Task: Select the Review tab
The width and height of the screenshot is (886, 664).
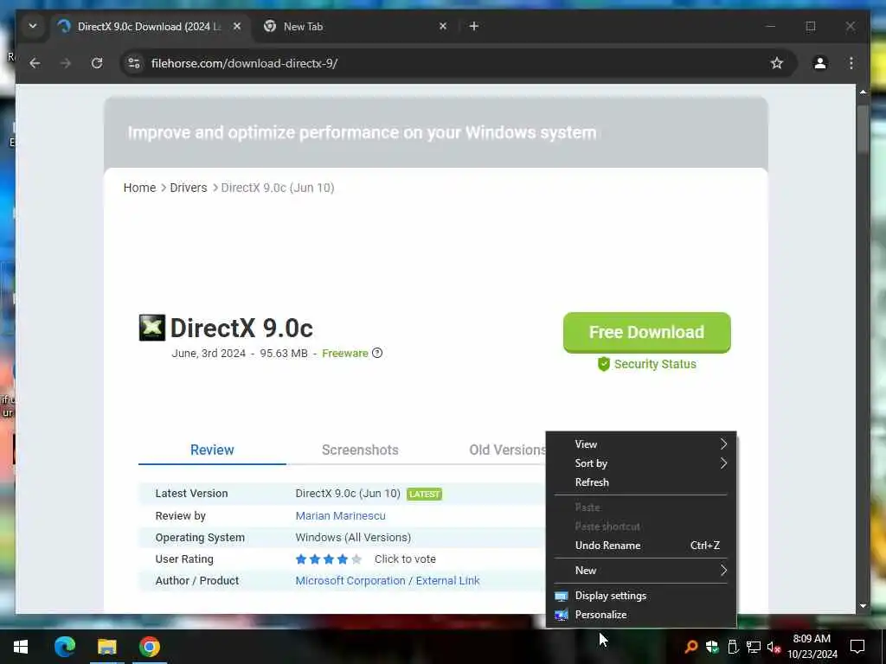Action: point(212,450)
